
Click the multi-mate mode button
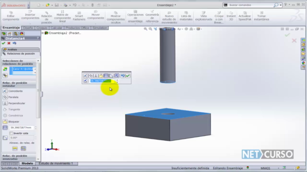point(5,75)
